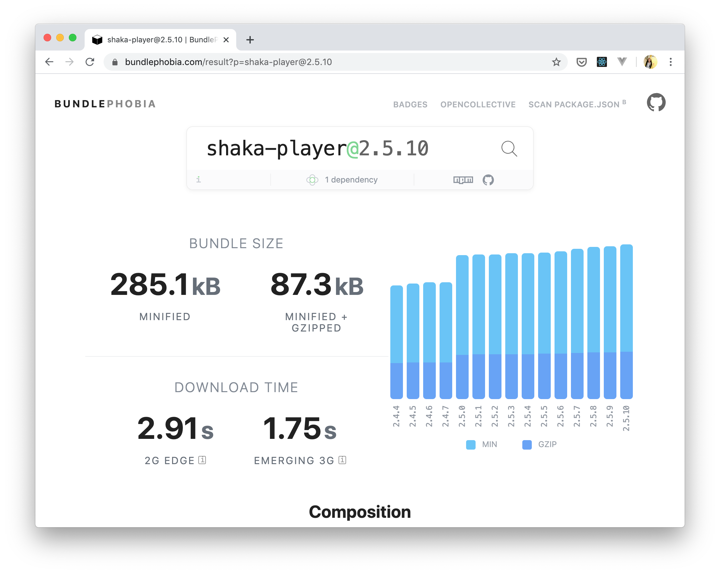Open the Chrome profile avatar
This screenshot has width=720, height=574.
pyautogui.click(x=650, y=62)
